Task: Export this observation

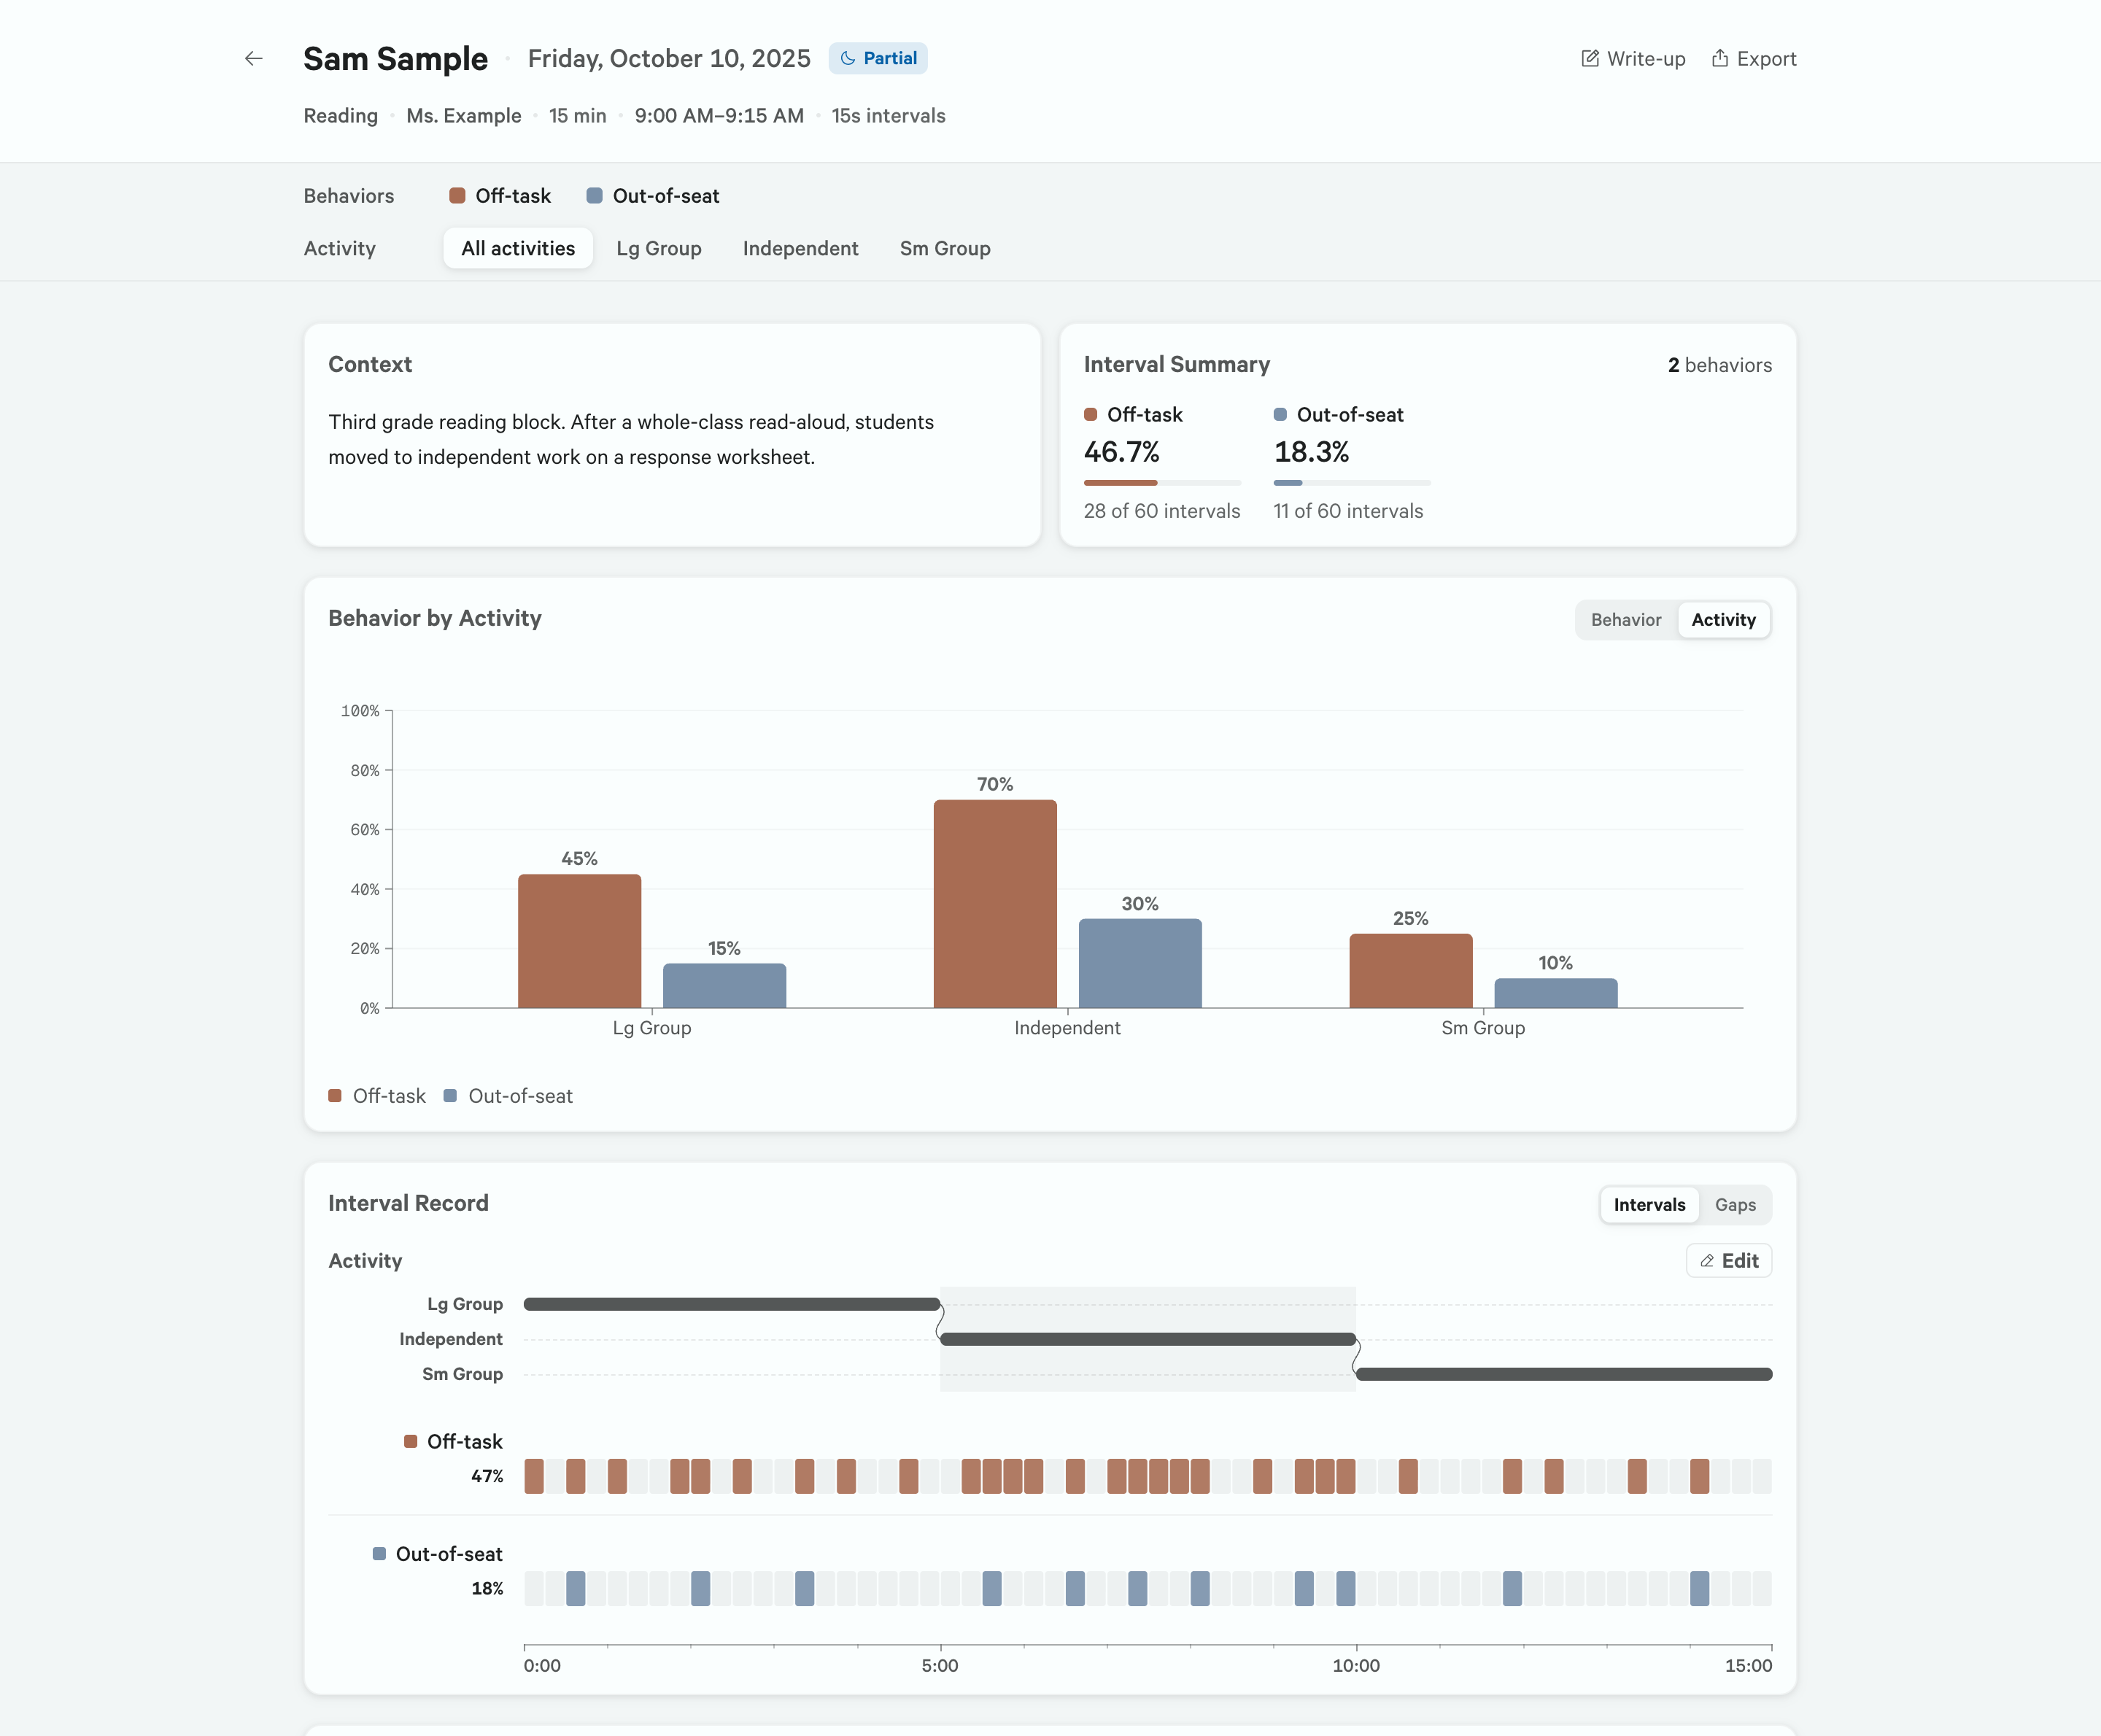Action: pos(1754,59)
